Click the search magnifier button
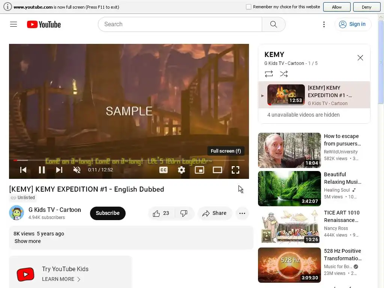The height and width of the screenshot is (288, 384). click(273, 24)
